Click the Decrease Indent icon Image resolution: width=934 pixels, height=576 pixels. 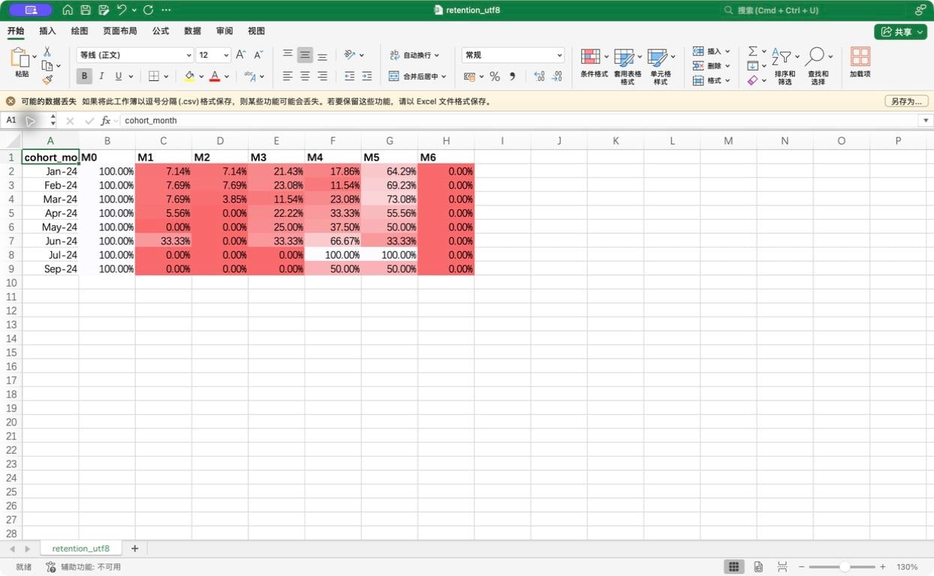(x=349, y=76)
